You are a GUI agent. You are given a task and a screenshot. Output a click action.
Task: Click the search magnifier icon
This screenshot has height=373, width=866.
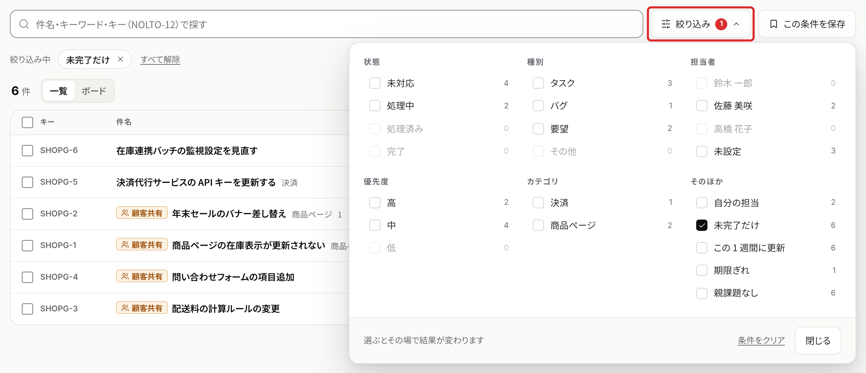(x=24, y=24)
